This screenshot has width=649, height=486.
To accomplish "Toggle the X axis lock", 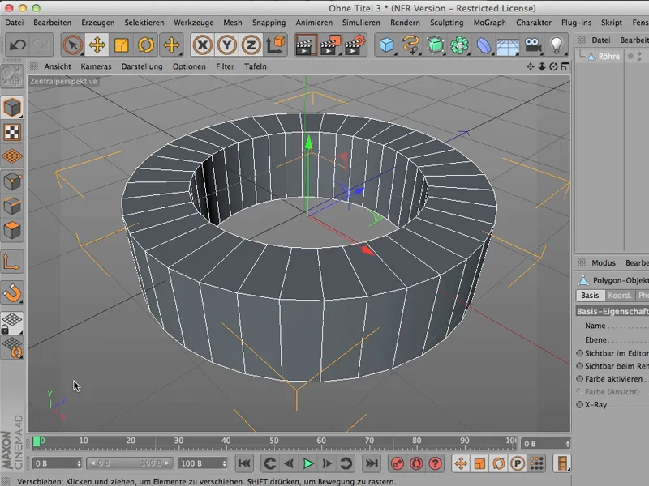I will (x=203, y=45).
